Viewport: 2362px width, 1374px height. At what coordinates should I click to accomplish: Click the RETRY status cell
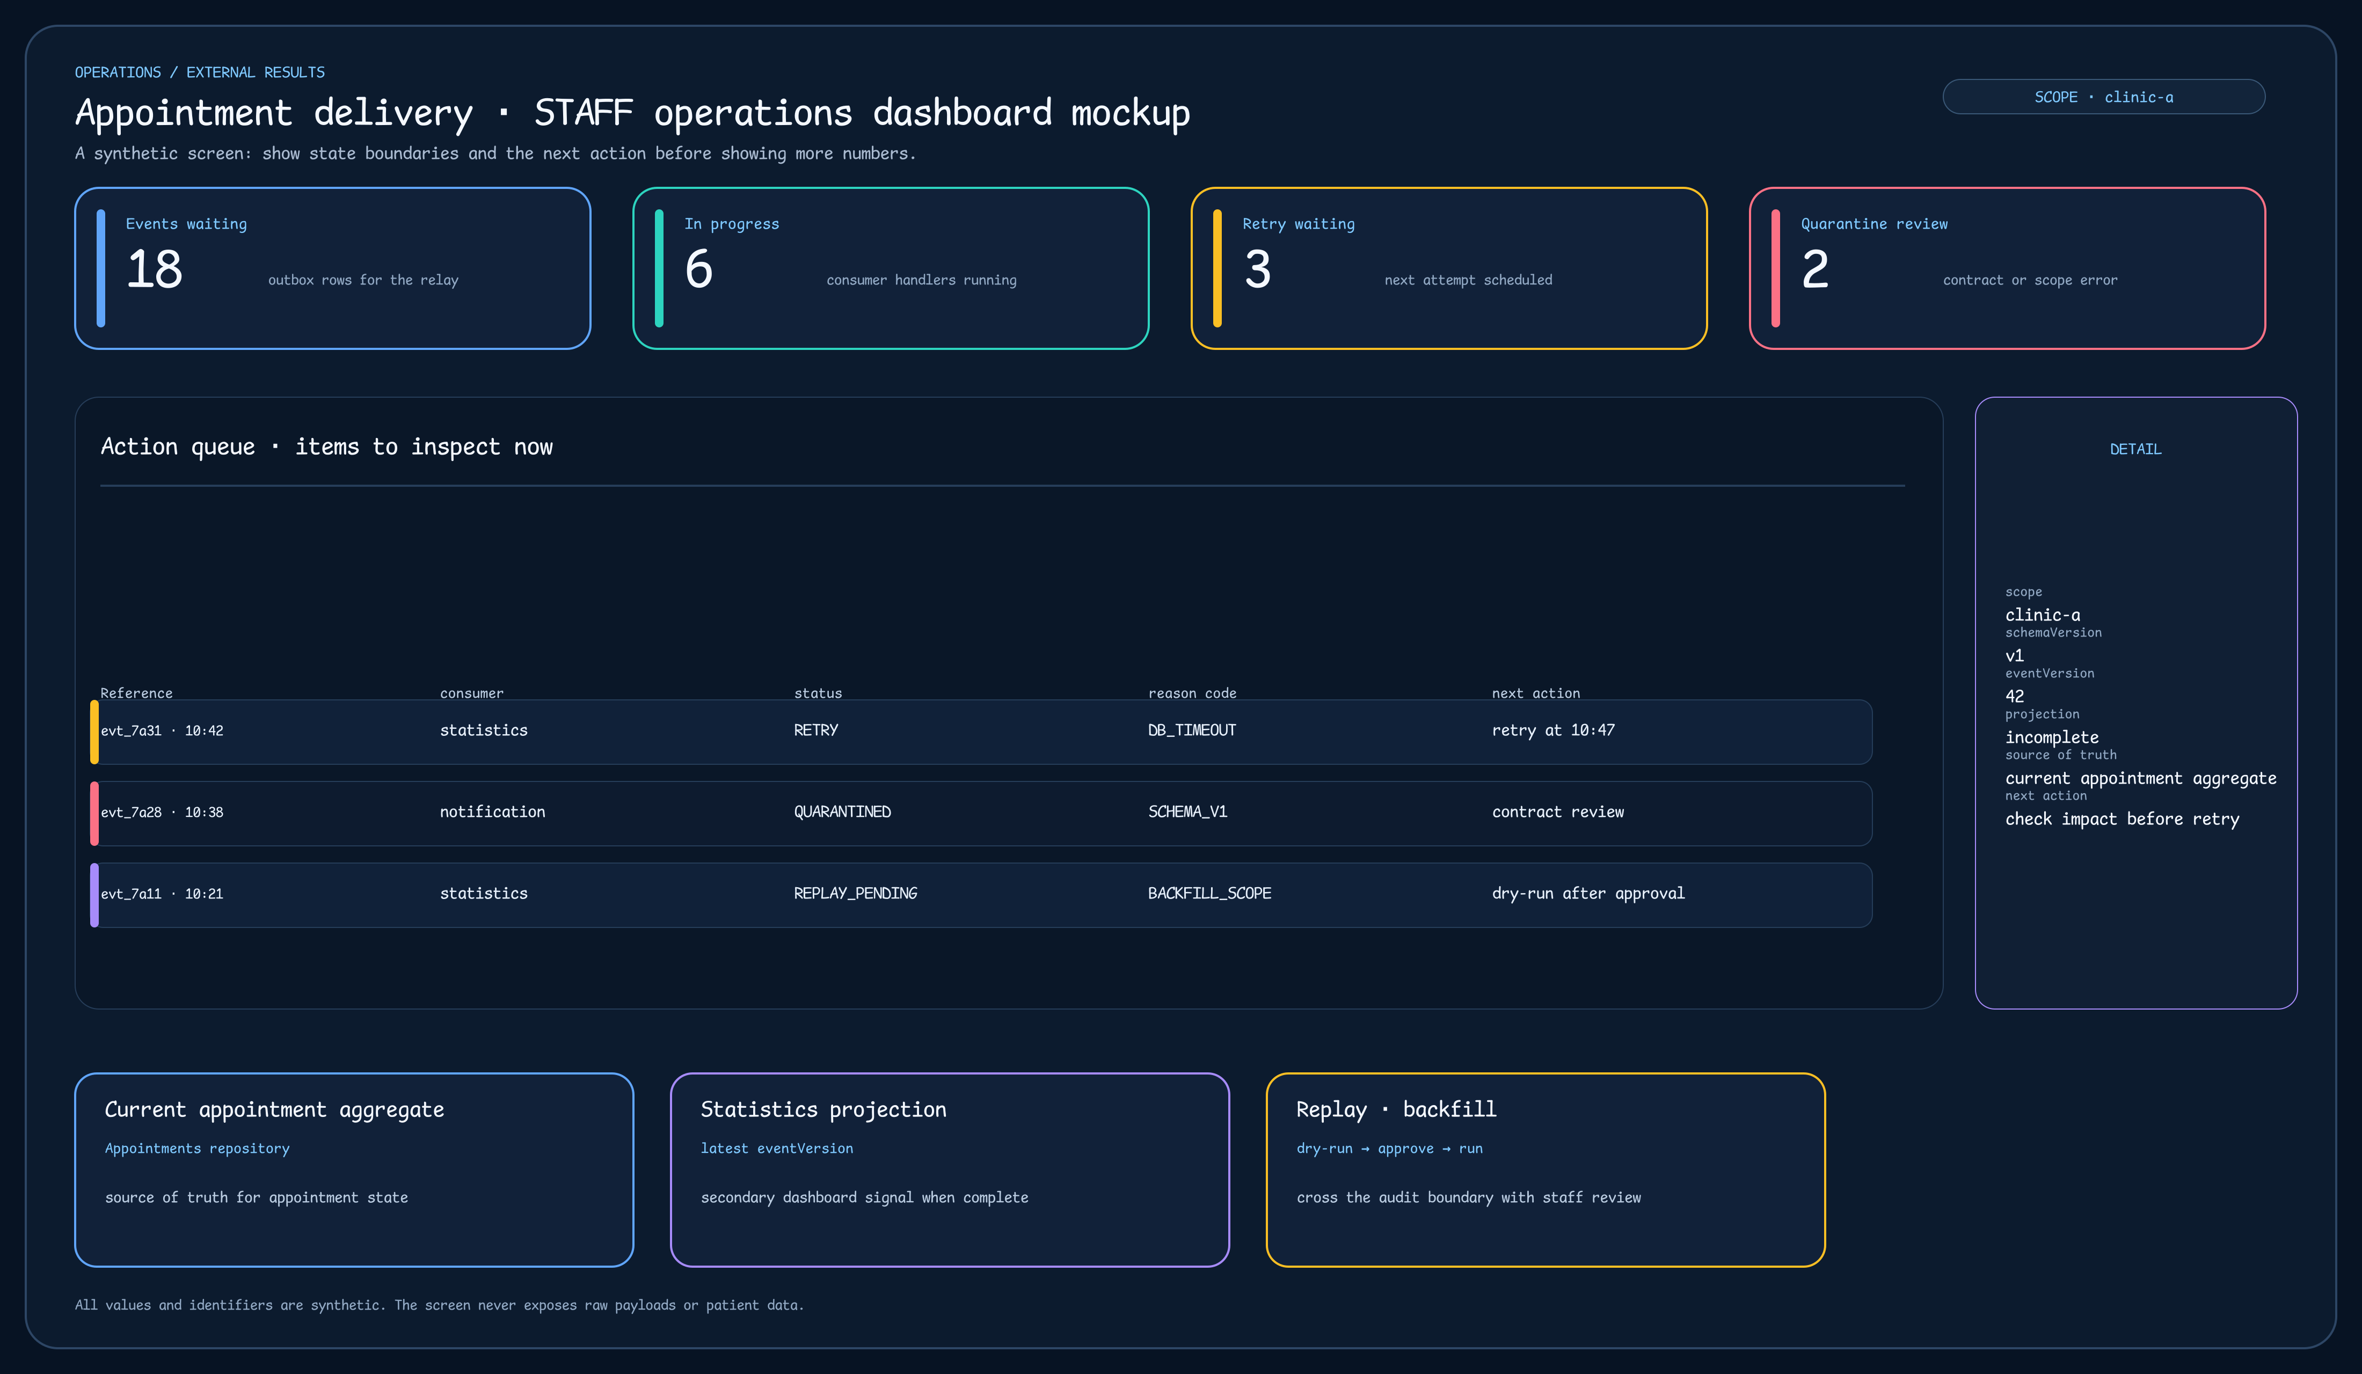(817, 730)
